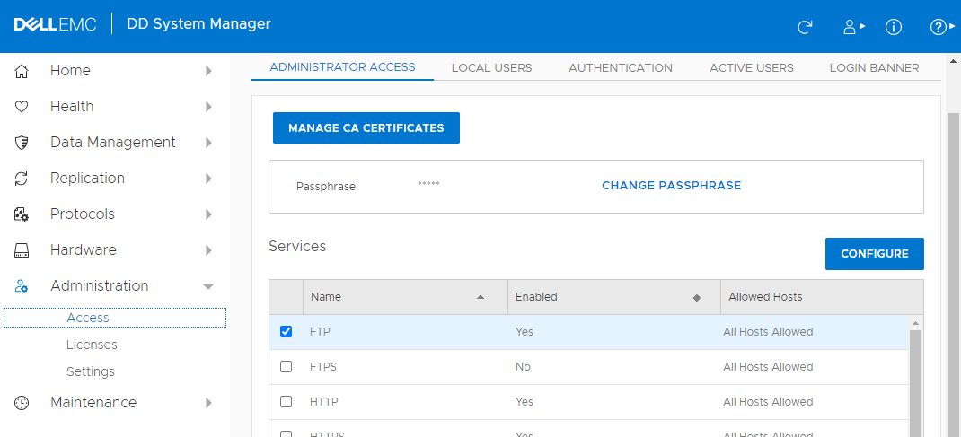Click the Change Passphrase link

tap(671, 186)
